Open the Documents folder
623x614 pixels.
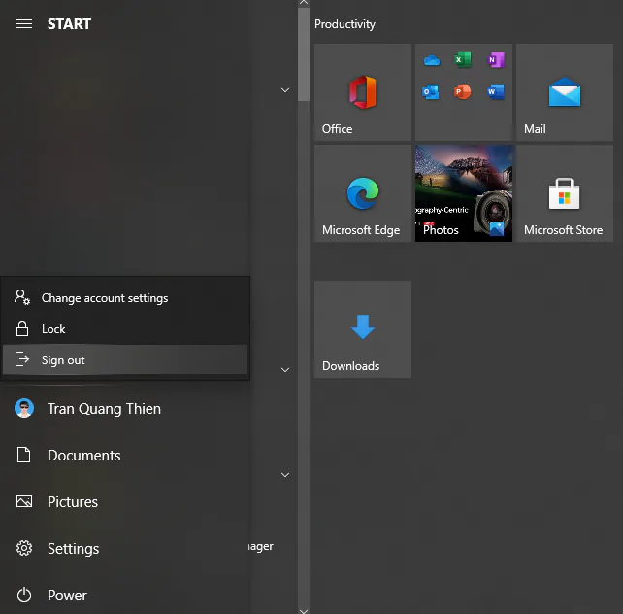[x=125, y=455]
